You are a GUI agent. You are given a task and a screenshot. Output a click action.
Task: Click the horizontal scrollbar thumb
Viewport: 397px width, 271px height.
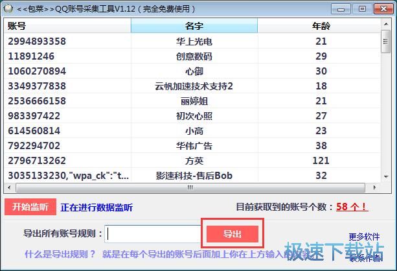190,187
